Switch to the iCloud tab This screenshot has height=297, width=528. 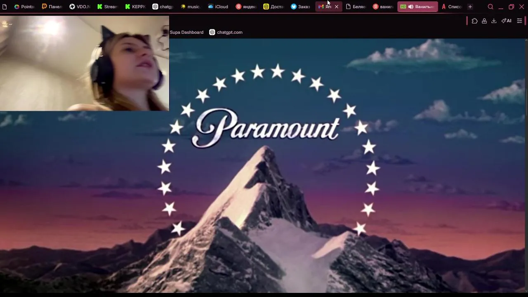click(x=218, y=7)
